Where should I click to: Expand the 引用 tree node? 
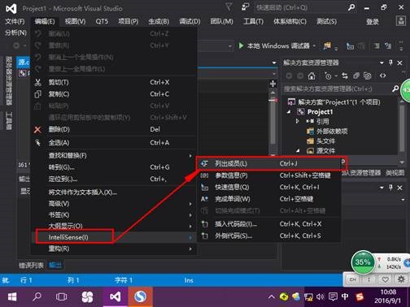(x=298, y=121)
